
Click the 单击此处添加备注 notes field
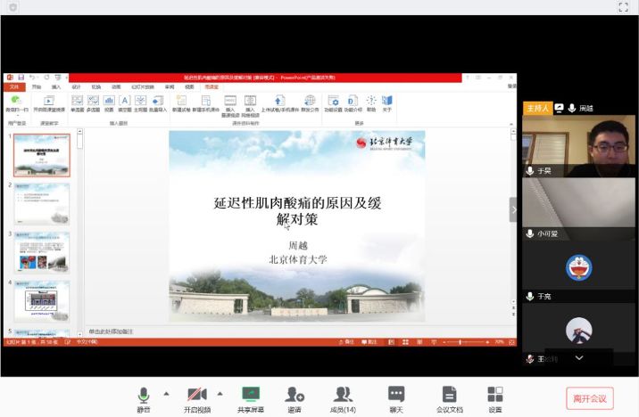pos(112,331)
